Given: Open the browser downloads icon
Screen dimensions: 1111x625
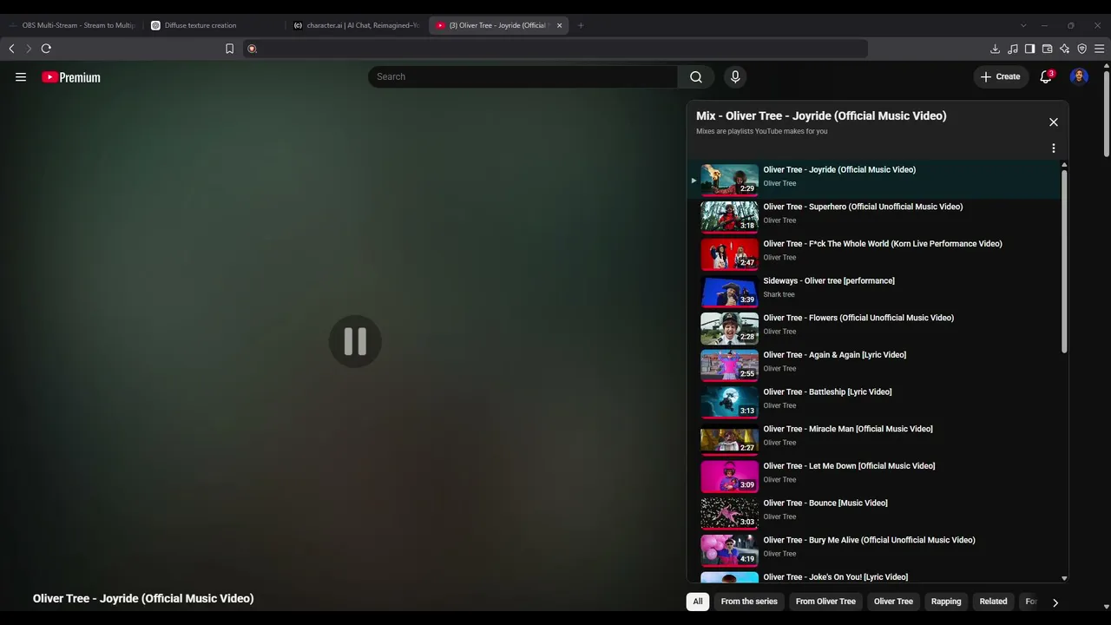Looking at the screenshot, I should point(996,49).
